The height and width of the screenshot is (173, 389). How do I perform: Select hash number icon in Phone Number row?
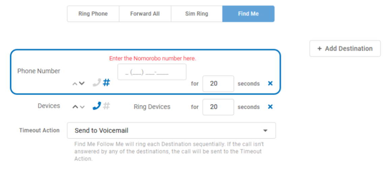106,82
